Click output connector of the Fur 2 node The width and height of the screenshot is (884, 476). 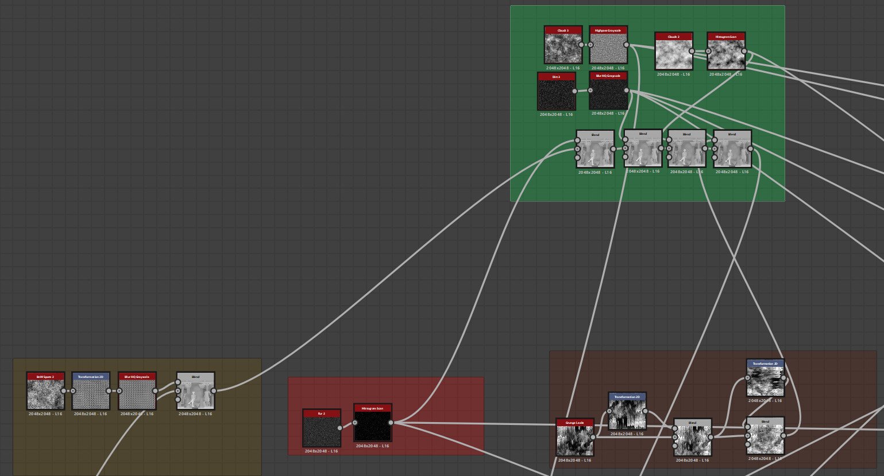click(x=340, y=428)
